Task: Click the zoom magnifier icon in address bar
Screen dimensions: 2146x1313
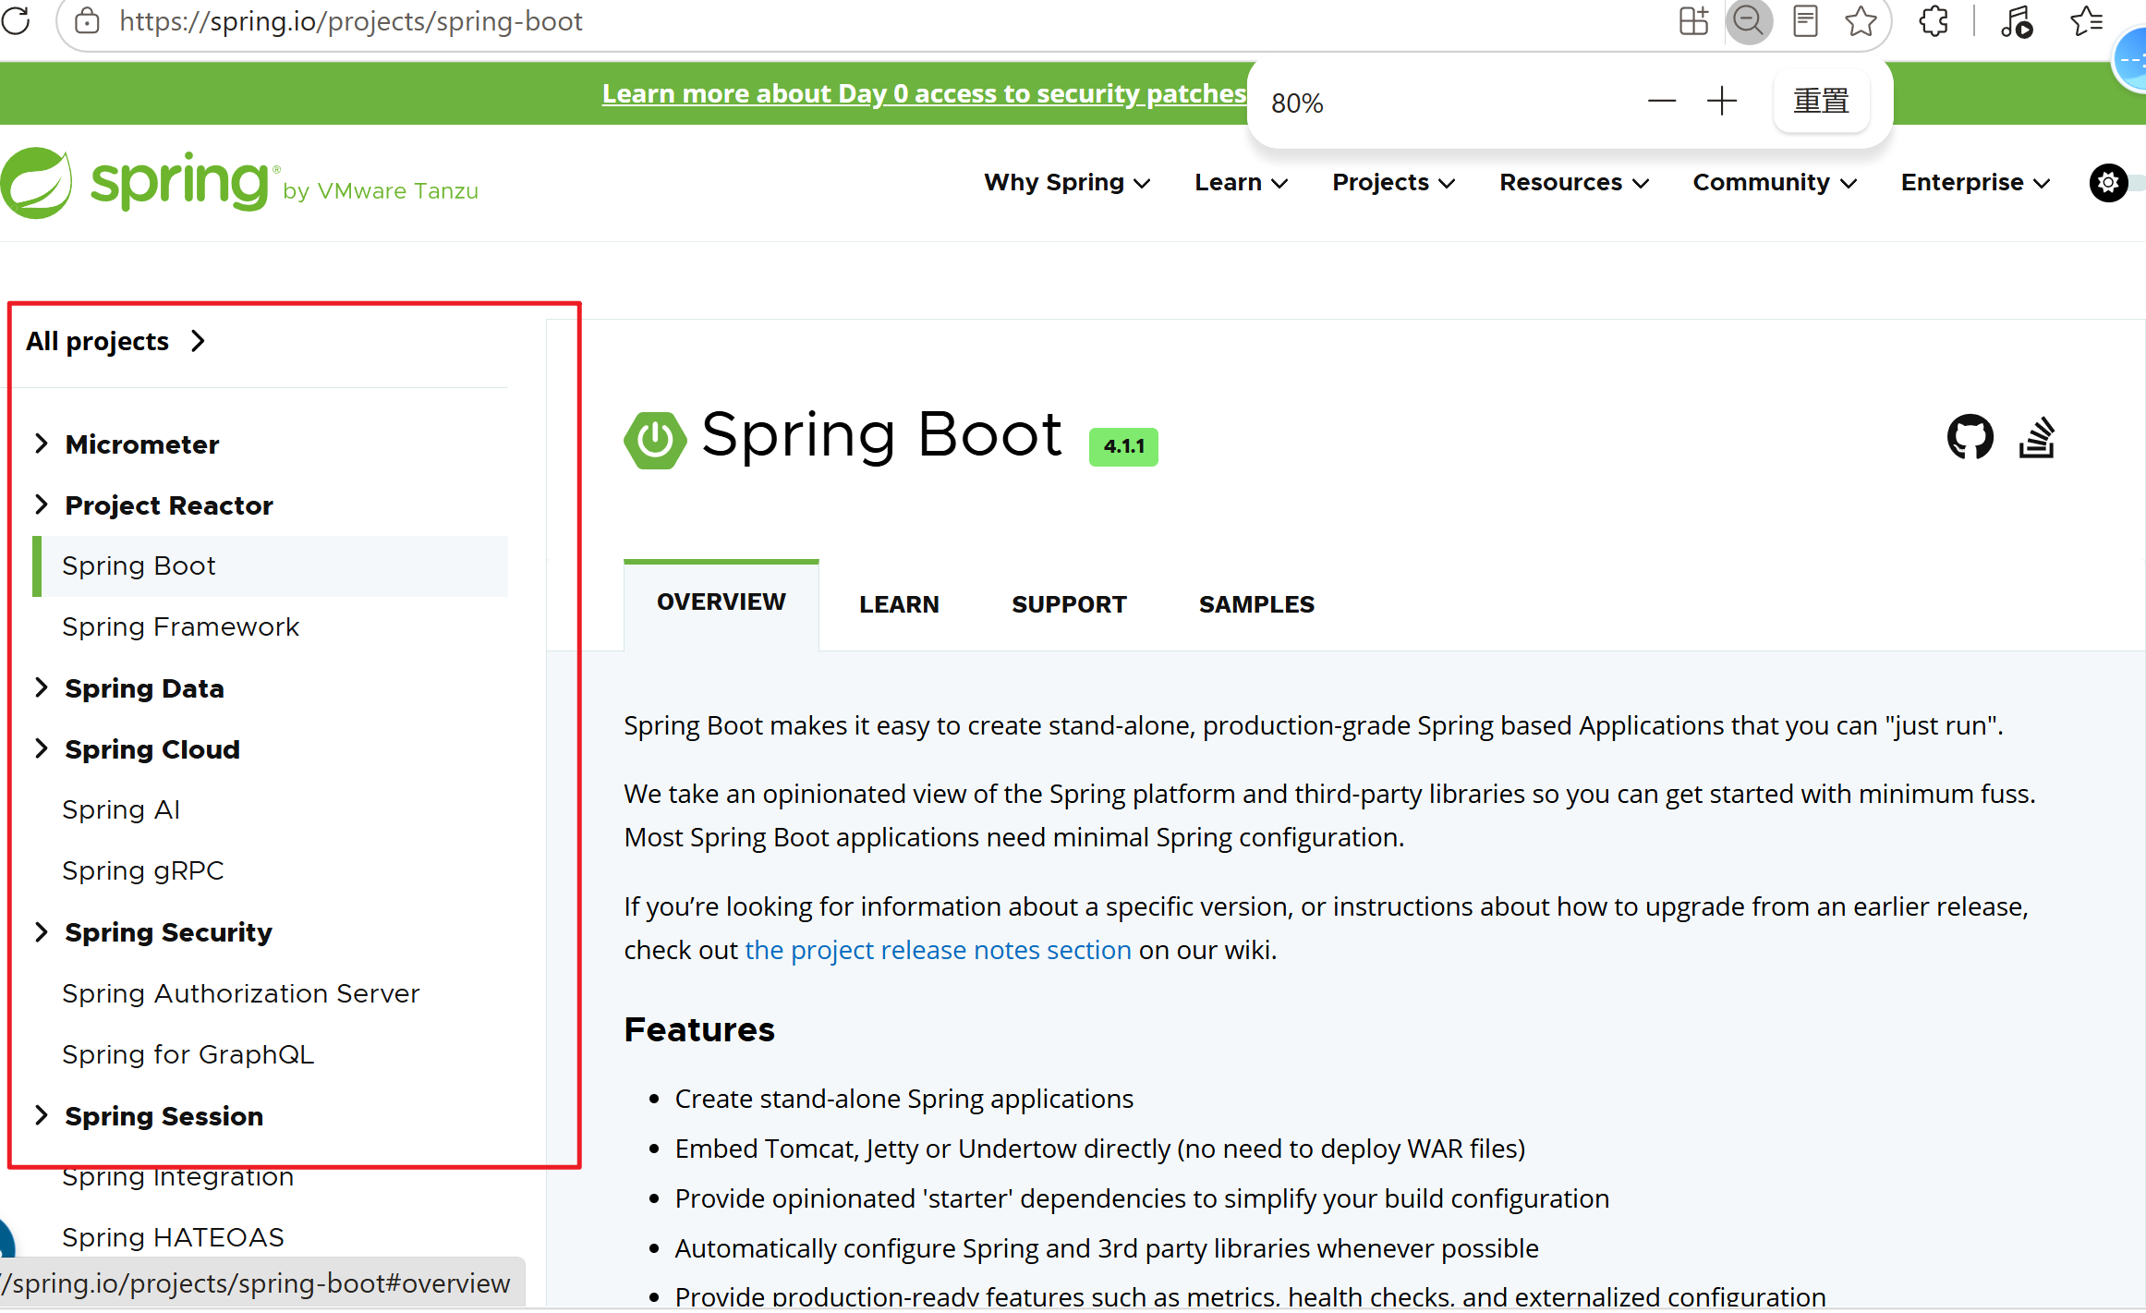Action: coord(1748,21)
